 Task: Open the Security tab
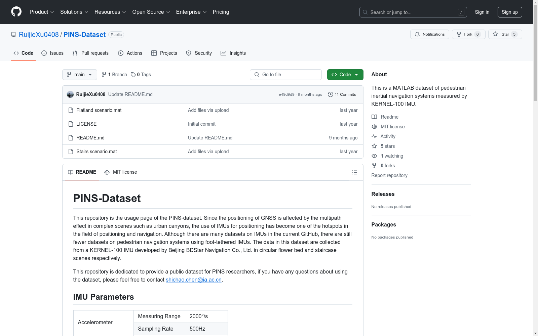tap(199, 53)
